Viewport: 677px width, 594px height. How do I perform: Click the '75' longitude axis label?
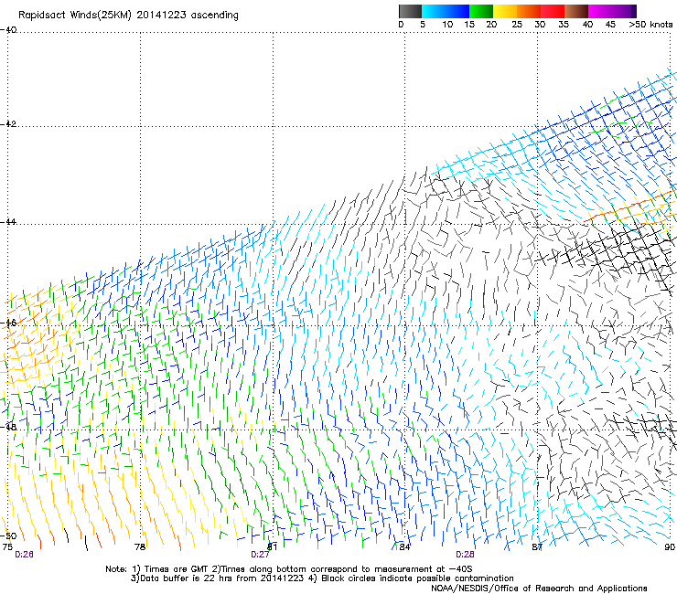coord(7,547)
